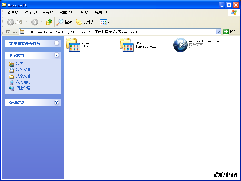The image size is (241, 181).
Task: Expand the 详细信息 panel chevron
Action: tap(56, 102)
